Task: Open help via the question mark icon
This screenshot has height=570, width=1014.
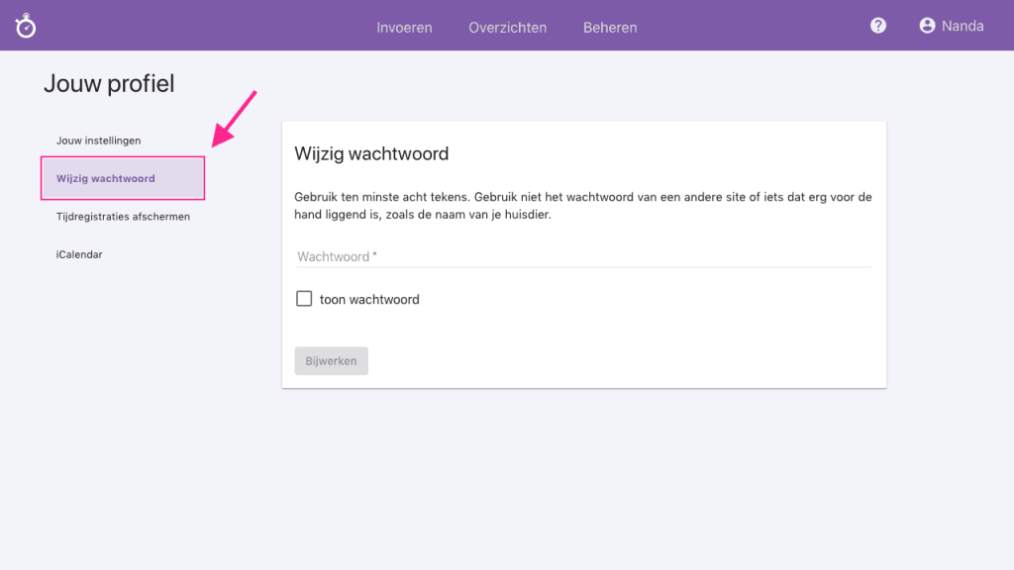Action: tap(877, 25)
